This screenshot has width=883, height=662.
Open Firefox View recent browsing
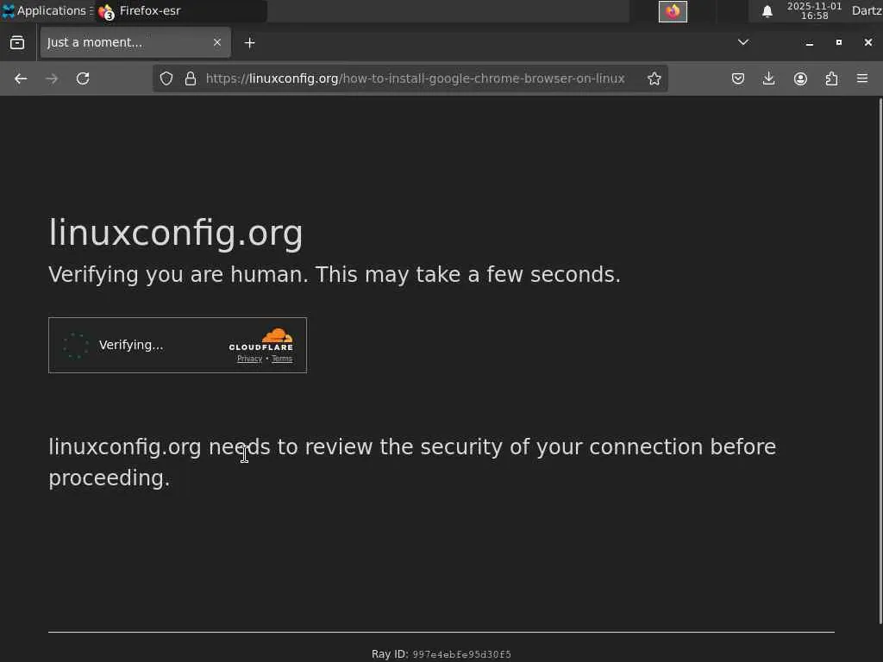17,43
